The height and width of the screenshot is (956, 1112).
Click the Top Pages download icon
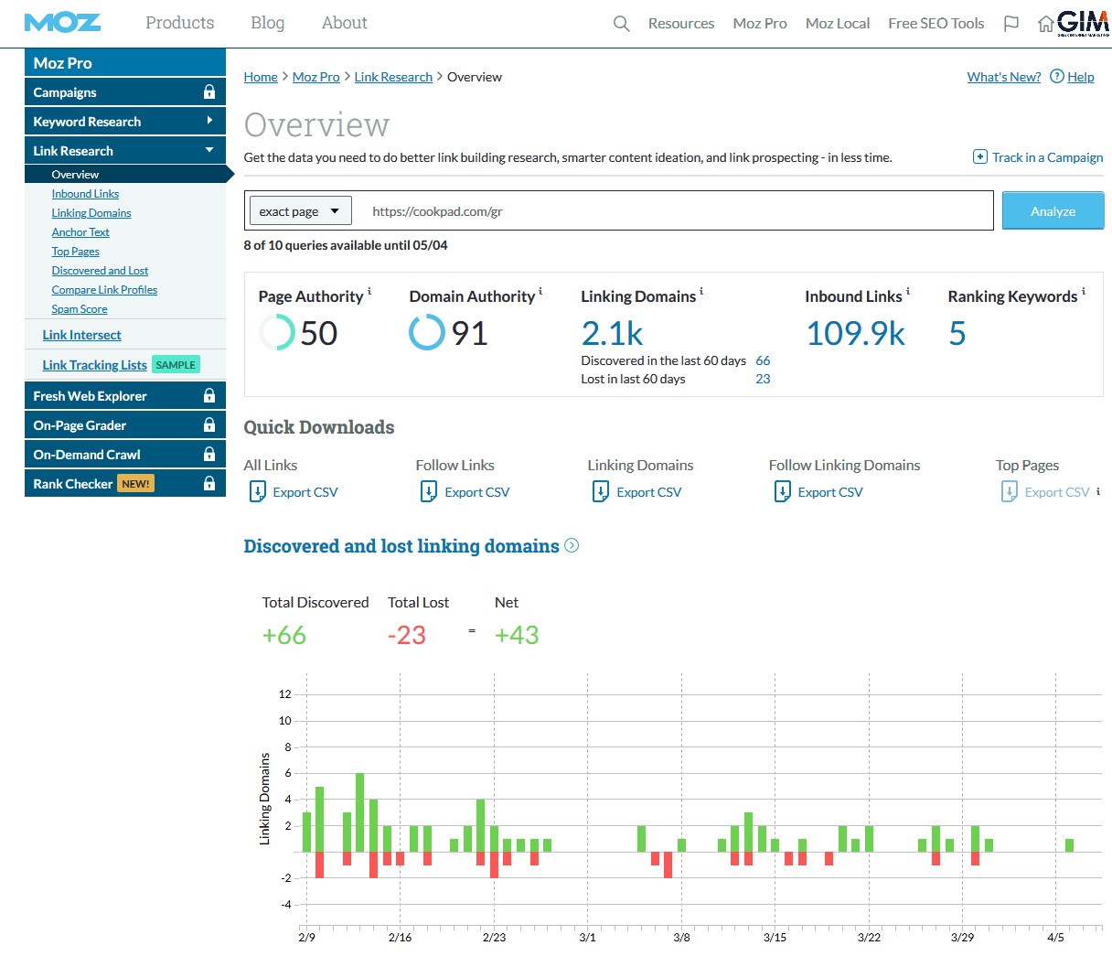tap(1009, 492)
